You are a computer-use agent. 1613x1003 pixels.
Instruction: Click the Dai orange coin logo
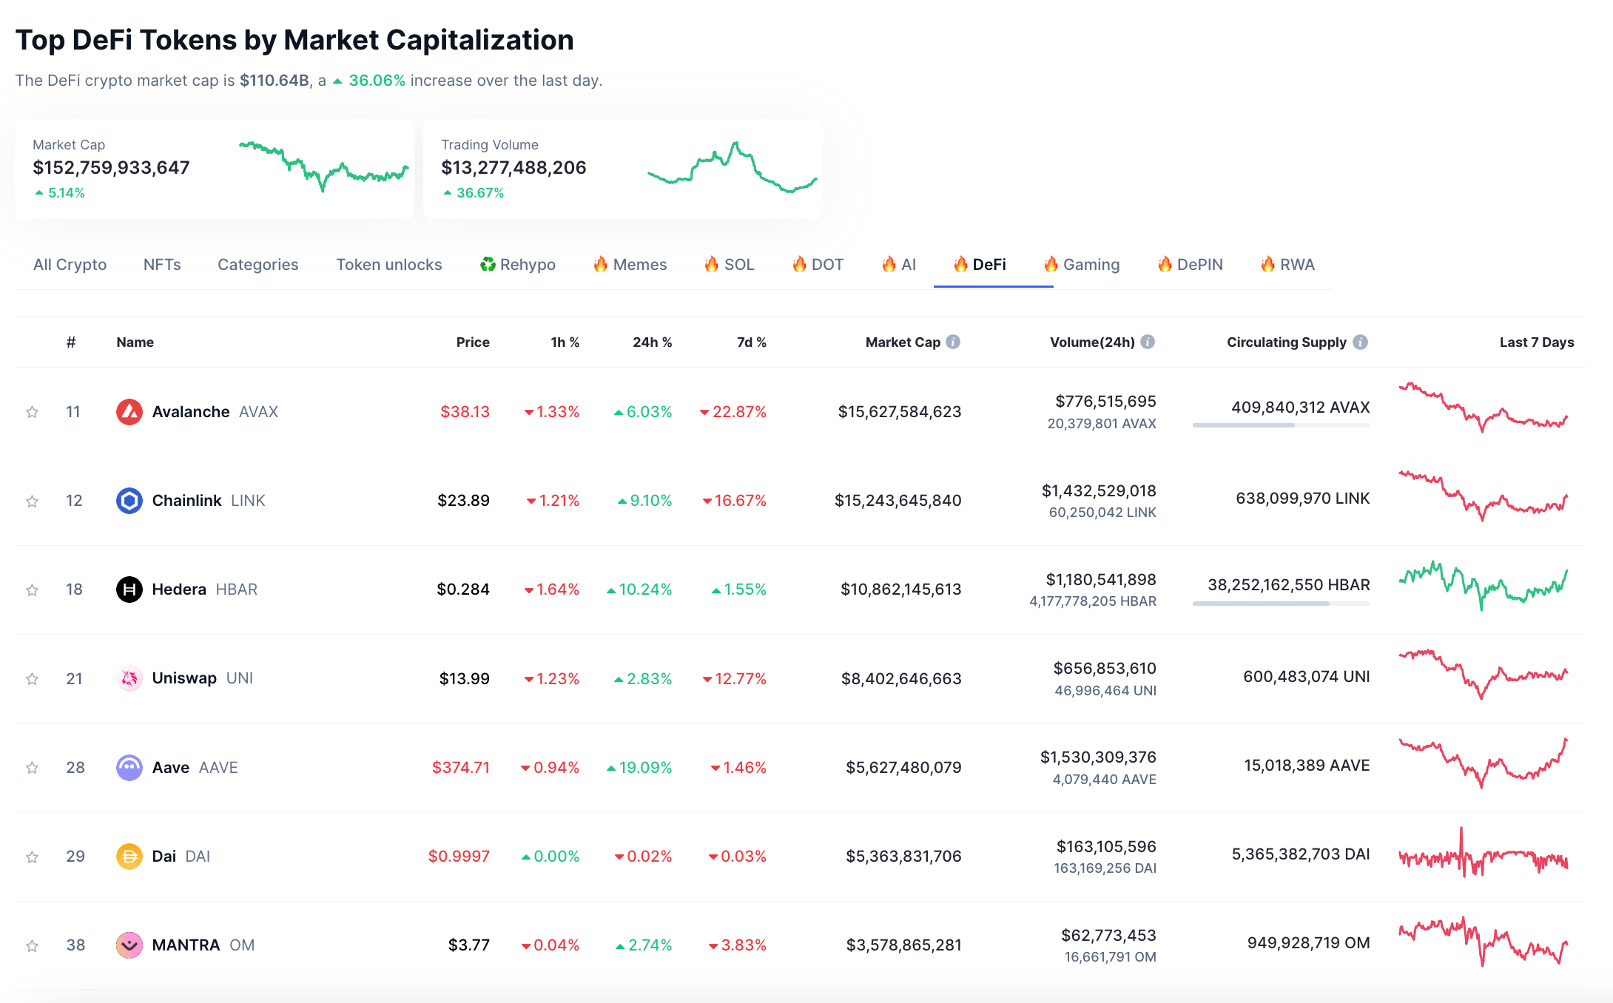[129, 857]
